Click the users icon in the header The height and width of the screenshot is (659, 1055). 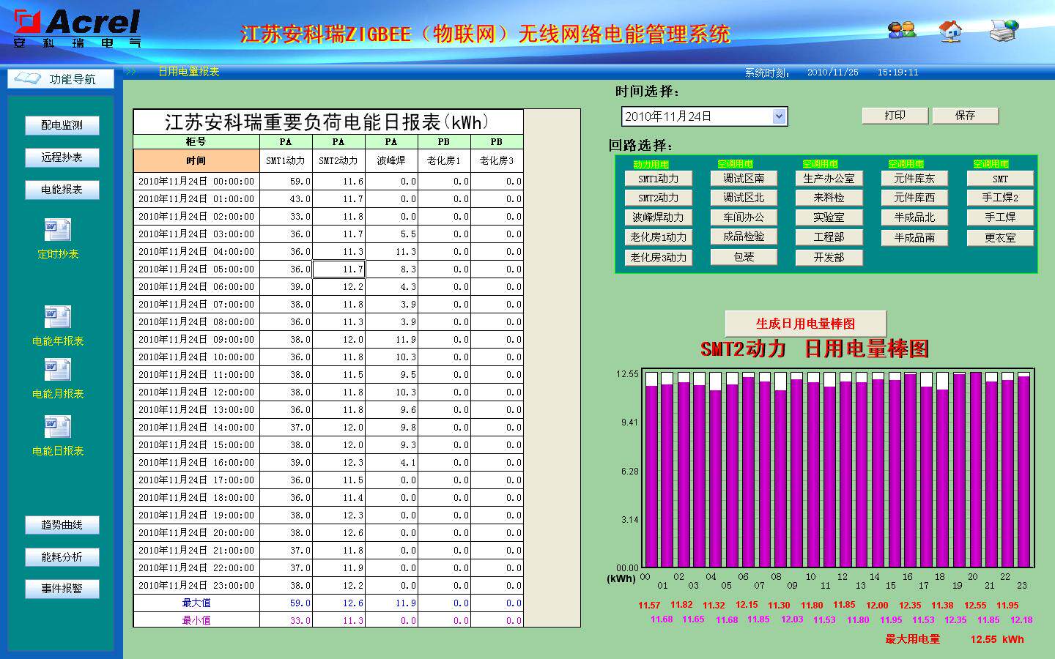pyautogui.click(x=902, y=29)
